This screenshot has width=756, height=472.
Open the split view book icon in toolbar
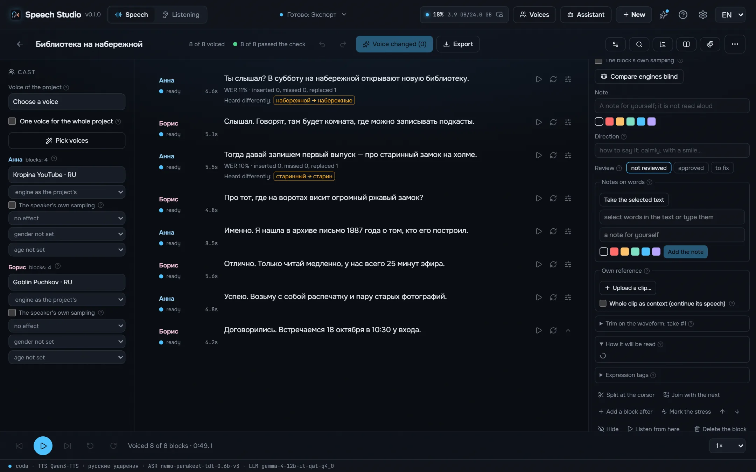click(686, 44)
